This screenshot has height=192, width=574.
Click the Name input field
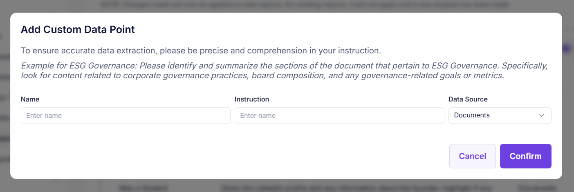pos(126,115)
